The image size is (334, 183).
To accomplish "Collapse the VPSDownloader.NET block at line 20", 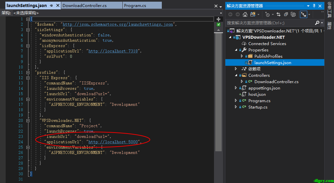I will [x=28, y=121].
